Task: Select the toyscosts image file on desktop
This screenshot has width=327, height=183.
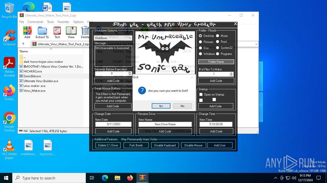Action: point(48,148)
